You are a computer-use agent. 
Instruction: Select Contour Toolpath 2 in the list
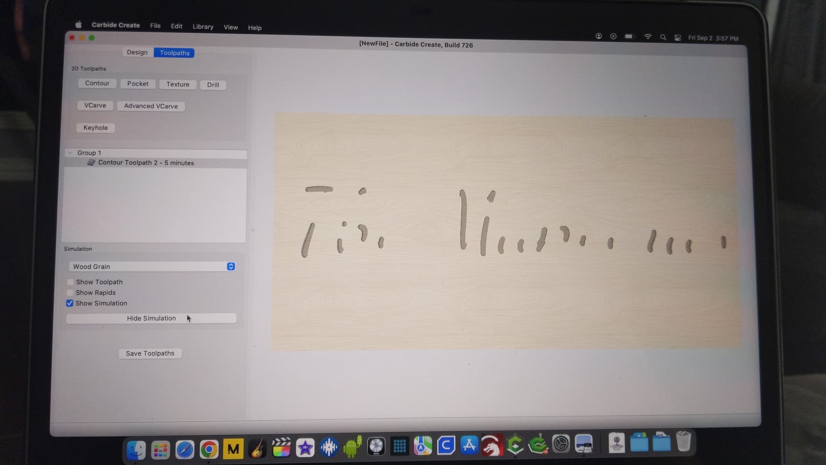pyautogui.click(x=146, y=163)
